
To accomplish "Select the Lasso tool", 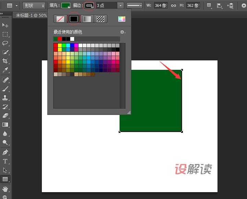I will point(5,43).
